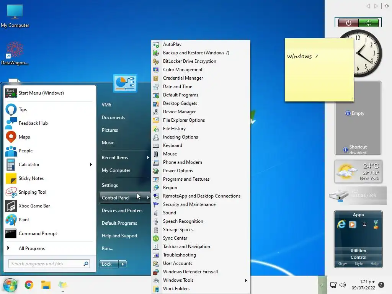This screenshot has height=294, width=392.
Task: Click the taskbar date and time
Action: pyautogui.click(x=363, y=285)
